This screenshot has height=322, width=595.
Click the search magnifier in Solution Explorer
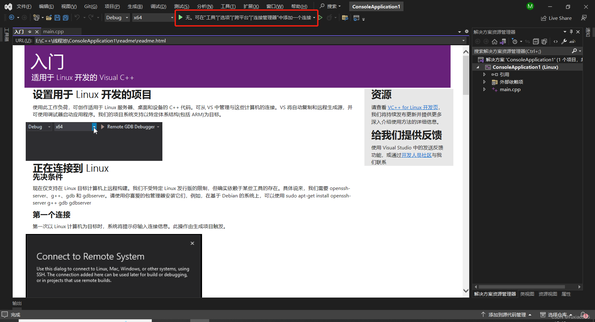(x=574, y=51)
